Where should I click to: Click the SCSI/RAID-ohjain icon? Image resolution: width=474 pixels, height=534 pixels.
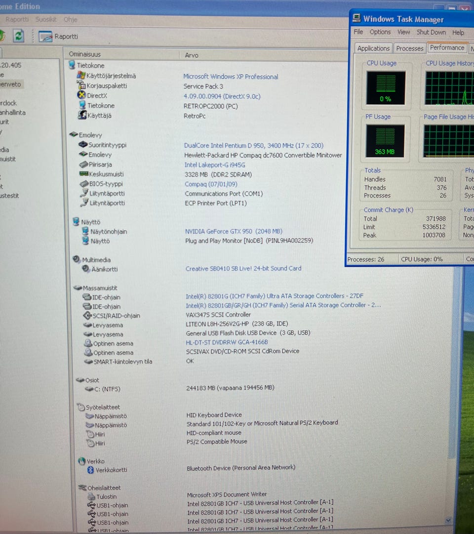coord(87,315)
